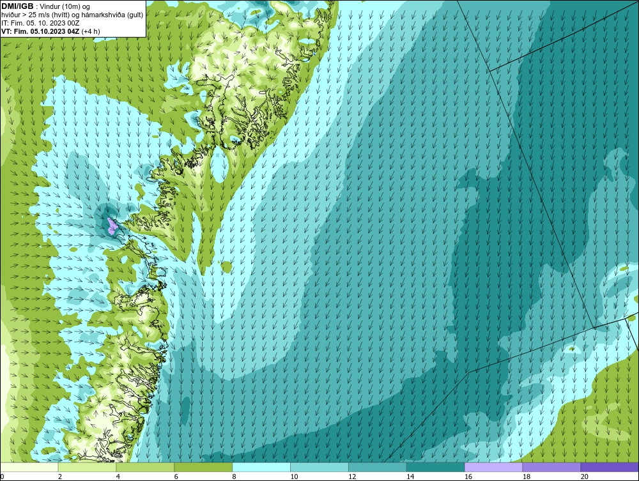Click the 10–12 m/s cyan legend swatch
The height and width of the screenshot is (481, 639).
tap(319, 467)
